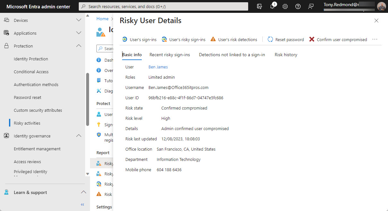Click the search resources input field
The image size is (388, 211).
pos(163,6)
